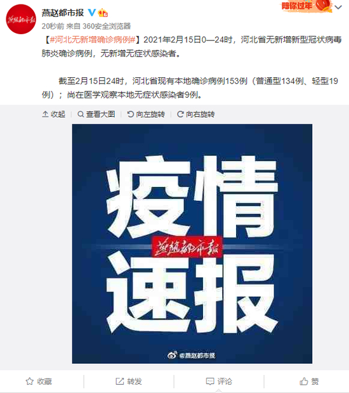Rotate image left with 向左旋转

pyautogui.click(x=146, y=114)
